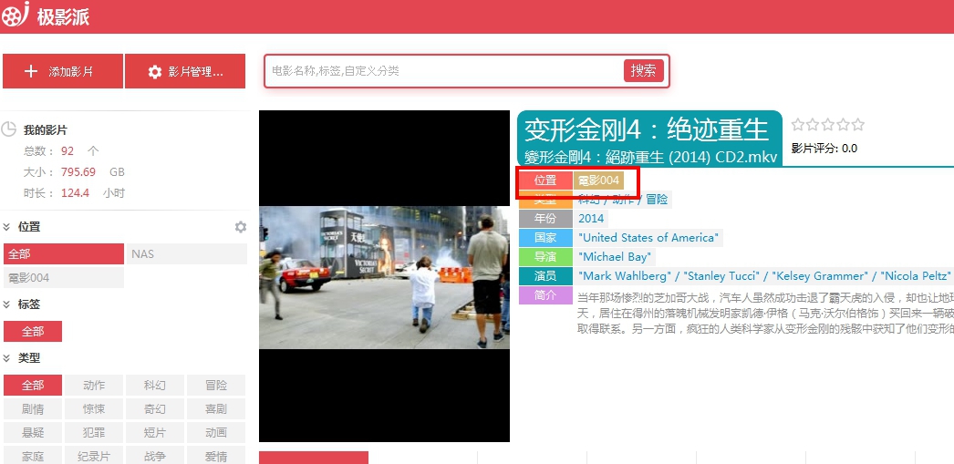Filter by 冒险 genre in sidebar

click(x=216, y=385)
